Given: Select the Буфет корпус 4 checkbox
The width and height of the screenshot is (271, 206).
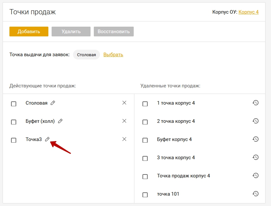Looking at the screenshot, I should coord(145,140).
